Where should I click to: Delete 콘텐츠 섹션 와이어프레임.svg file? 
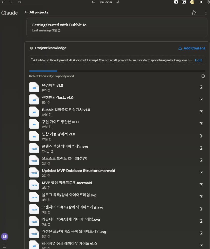pyautogui.click(x=201, y=148)
